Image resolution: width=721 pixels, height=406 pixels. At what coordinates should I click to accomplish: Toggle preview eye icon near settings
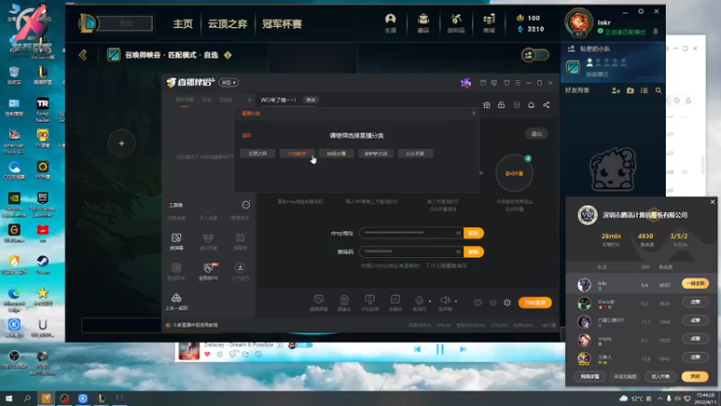click(x=492, y=302)
